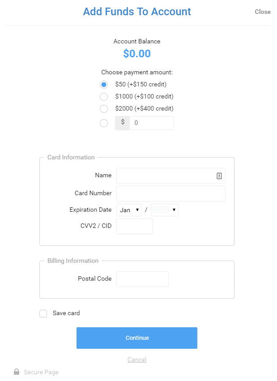Click the CVV2 / CID field
The height and width of the screenshot is (381, 277).
coord(135,226)
